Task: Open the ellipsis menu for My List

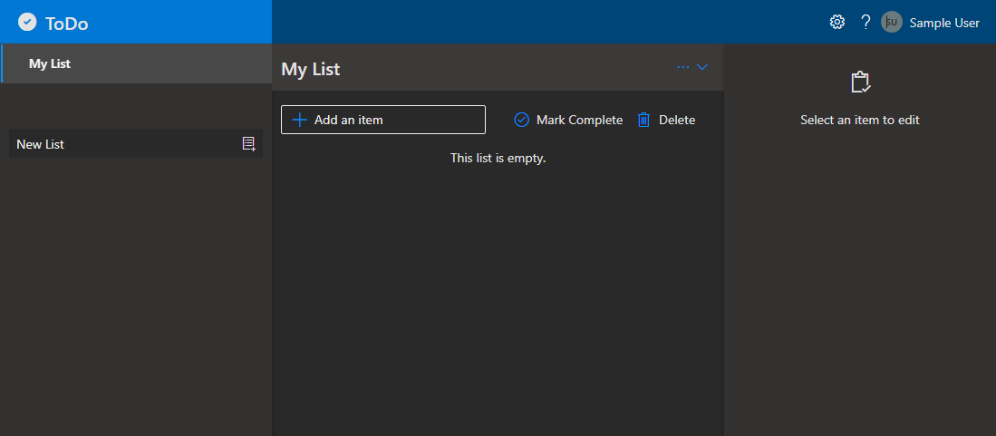Action: coord(682,67)
